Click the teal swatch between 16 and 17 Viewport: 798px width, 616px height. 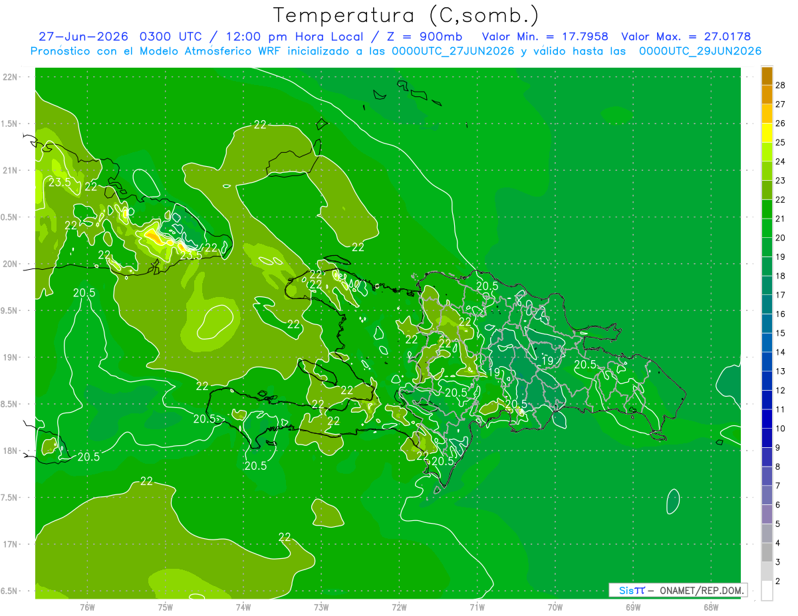coord(767,305)
